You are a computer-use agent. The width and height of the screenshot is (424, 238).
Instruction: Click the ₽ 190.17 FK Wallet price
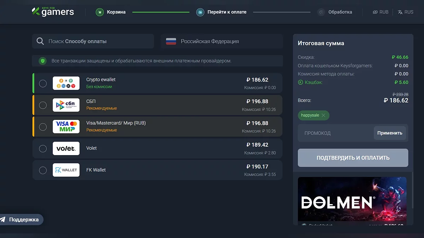click(257, 167)
